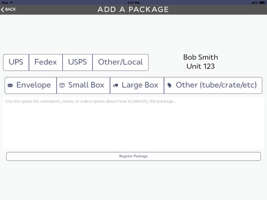Click the tag icon for Other package type
Viewport: 267px width, 200px height.
pos(169,85)
